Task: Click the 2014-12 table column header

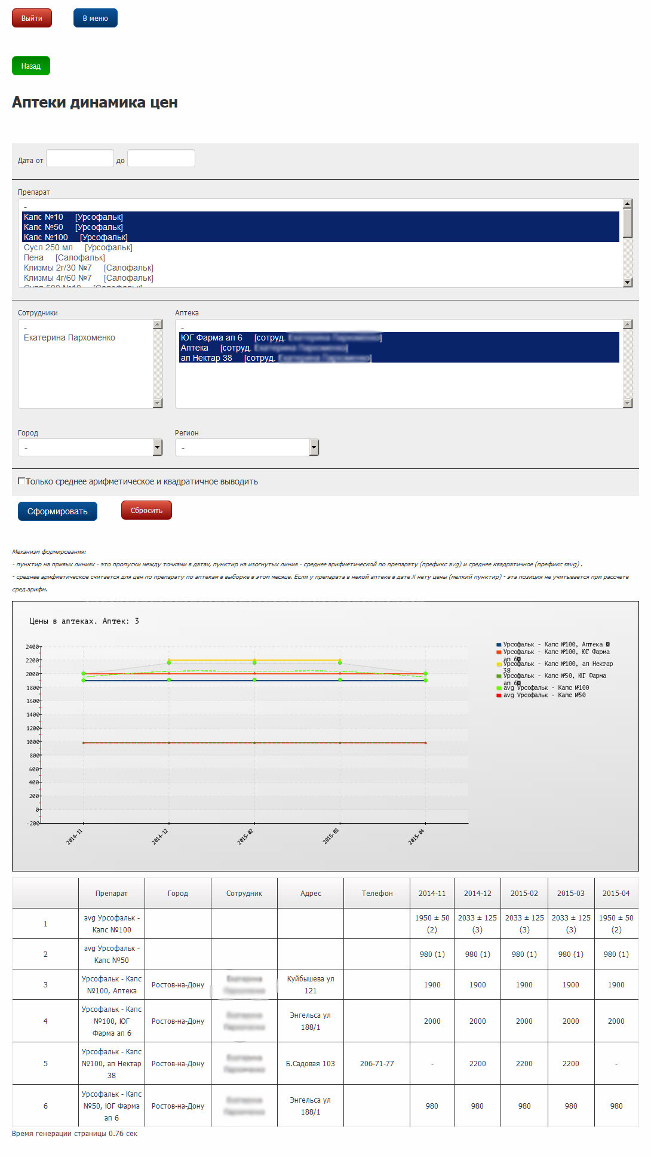Action: coord(477,893)
